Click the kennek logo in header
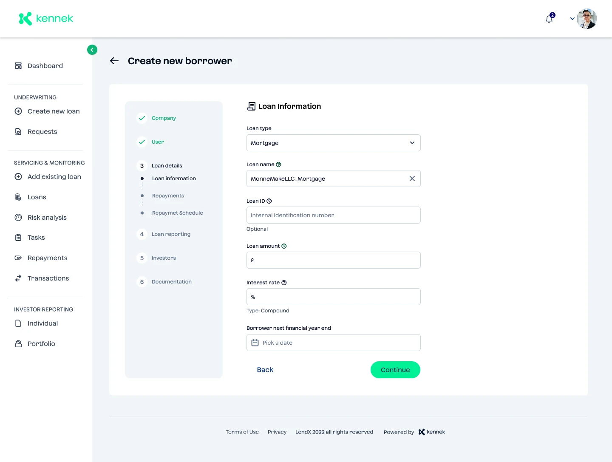This screenshot has height=462, width=612. tap(46, 19)
